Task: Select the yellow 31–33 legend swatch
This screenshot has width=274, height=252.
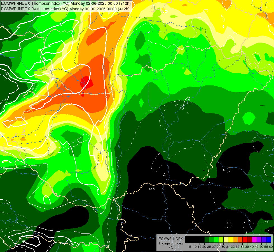Action: click(231, 239)
